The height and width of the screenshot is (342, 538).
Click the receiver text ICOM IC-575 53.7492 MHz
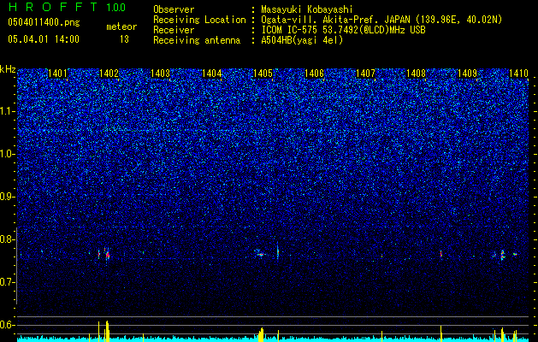coord(343,30)
